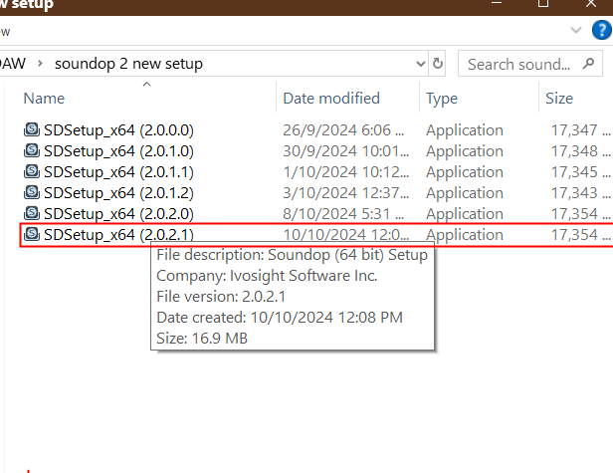Open Help using the blue question mark
Image resolution: width=613 pixels, height=473 pixels.
pos(600,31)
